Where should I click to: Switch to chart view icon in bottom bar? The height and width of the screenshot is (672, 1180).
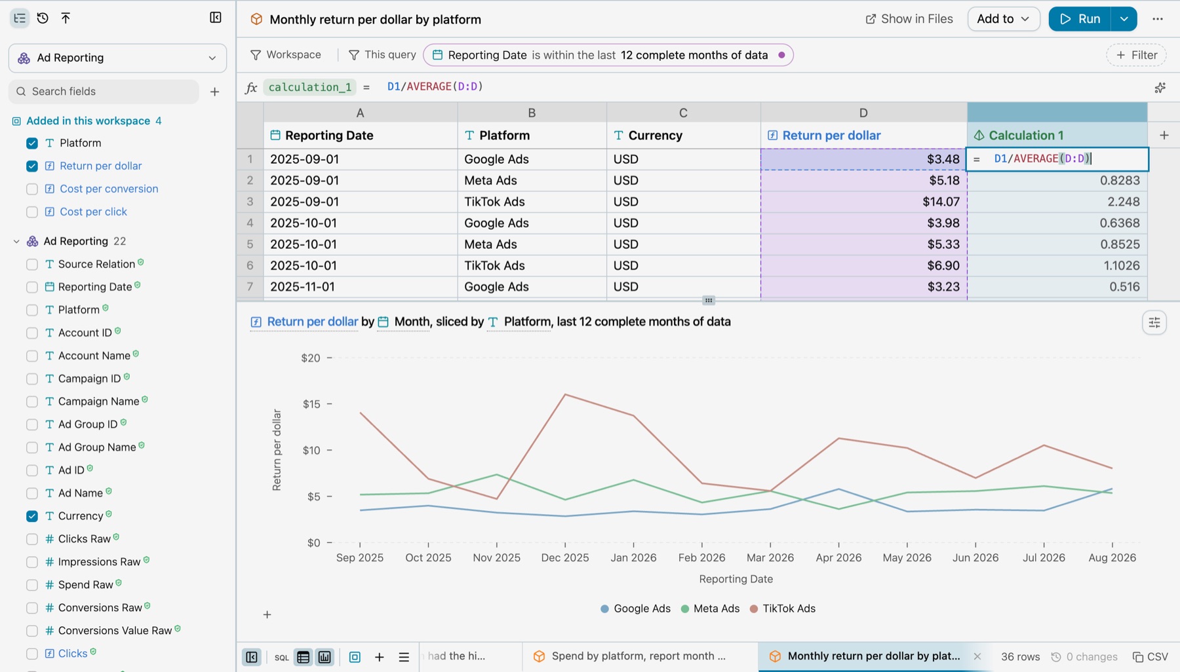324,657
